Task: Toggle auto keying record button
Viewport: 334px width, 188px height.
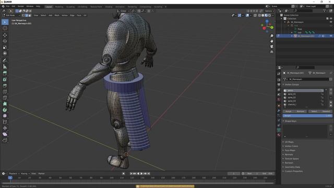Action: pos(124,173)
